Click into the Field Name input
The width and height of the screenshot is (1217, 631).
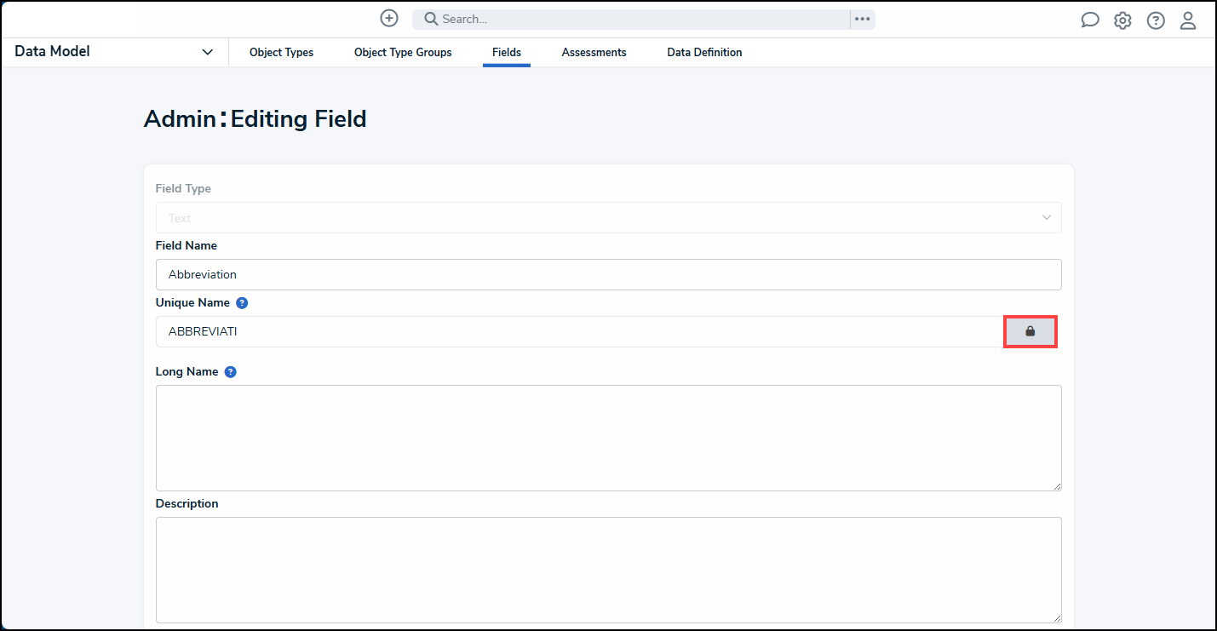click(608, 274)
